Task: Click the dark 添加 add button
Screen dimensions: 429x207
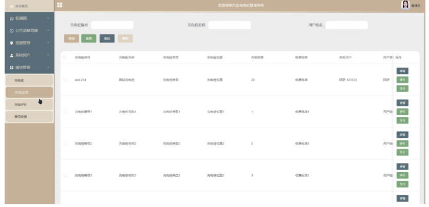Action: [107, 38]
